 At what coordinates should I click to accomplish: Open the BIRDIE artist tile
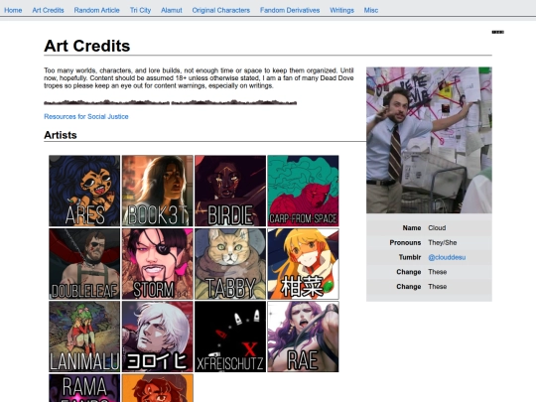click(x=230, y=191)
